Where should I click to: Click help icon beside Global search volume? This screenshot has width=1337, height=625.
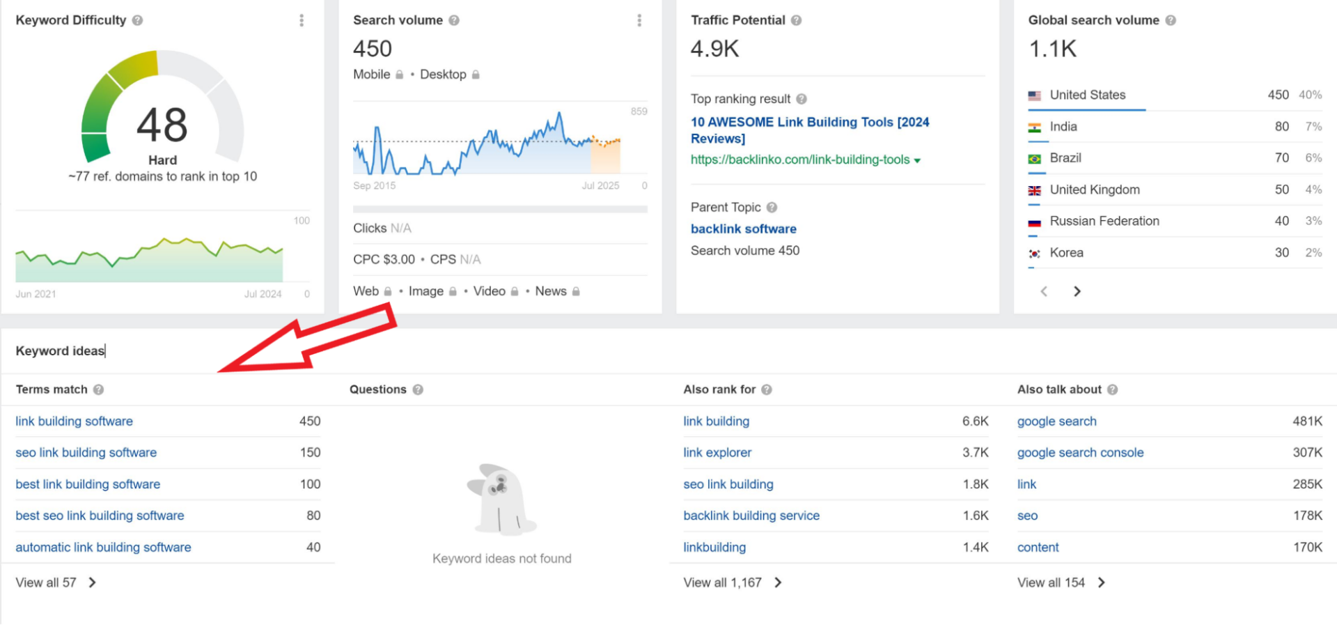pyautogui.click(x=1171, y=20)
